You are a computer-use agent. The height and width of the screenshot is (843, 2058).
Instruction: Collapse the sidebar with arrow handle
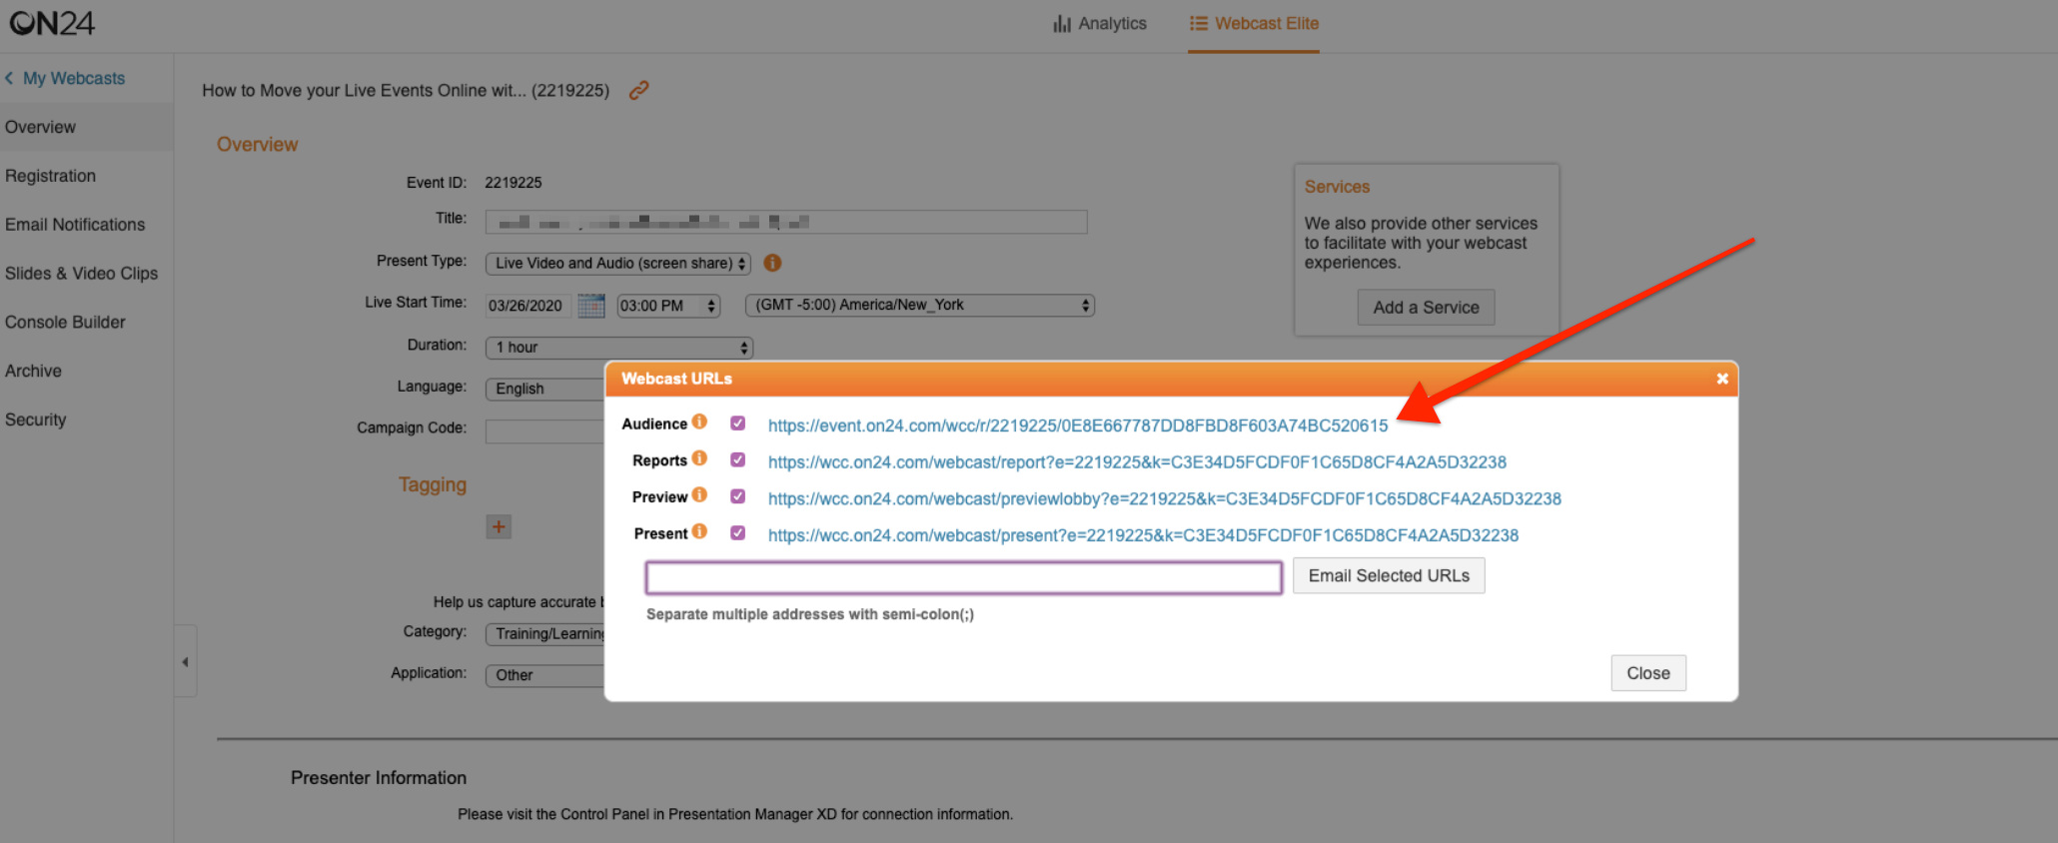pos(185,661)
